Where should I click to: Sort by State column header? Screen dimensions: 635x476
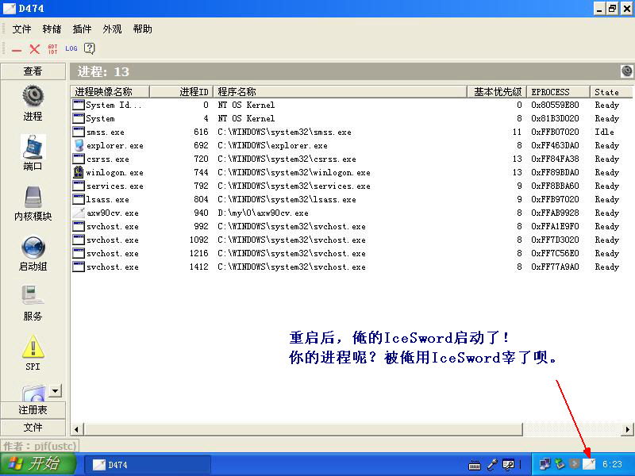point(610,92)
